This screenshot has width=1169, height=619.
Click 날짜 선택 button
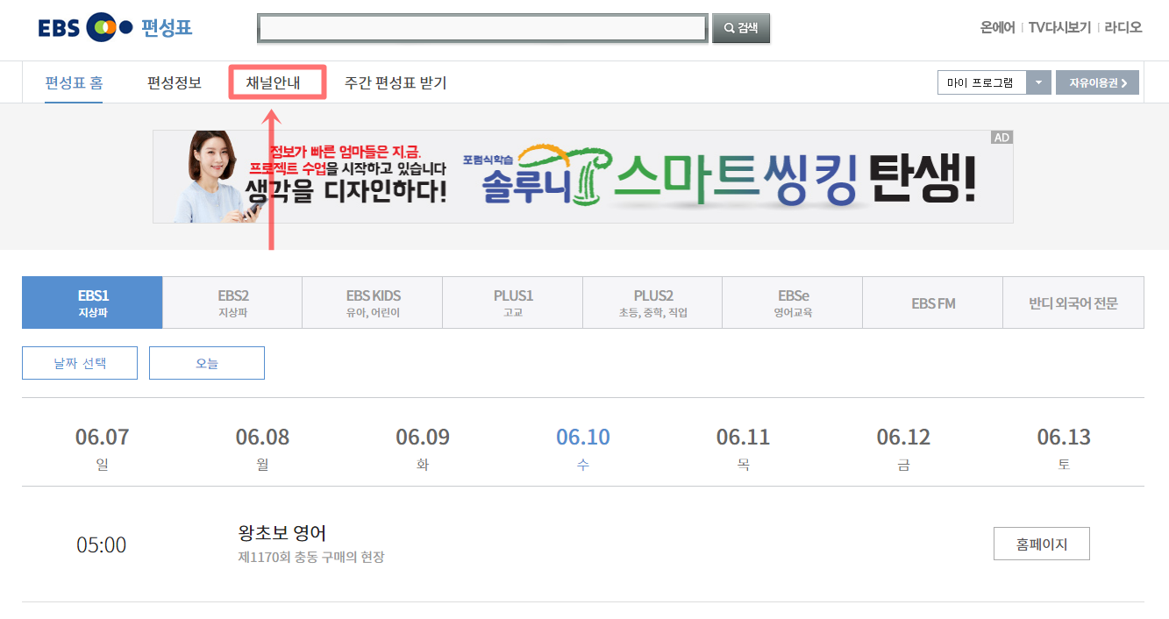coord(80,363)
